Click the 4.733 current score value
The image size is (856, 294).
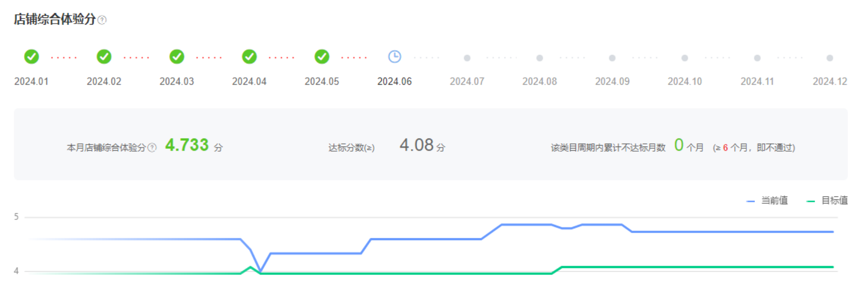click(187, 145)
